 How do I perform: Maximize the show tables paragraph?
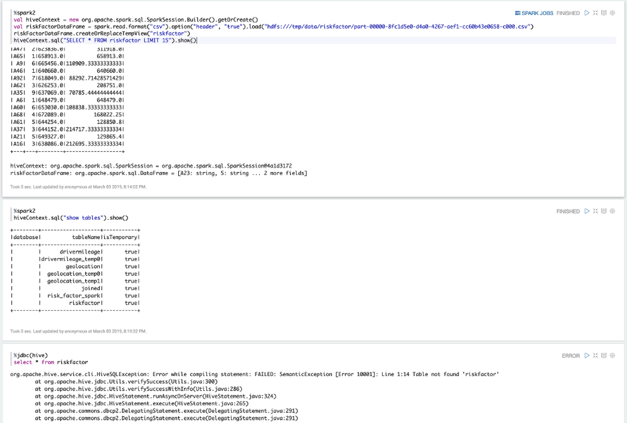(594, 211)
